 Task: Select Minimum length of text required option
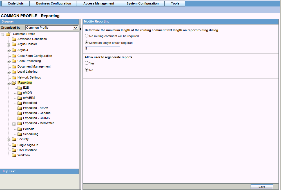click(86, 43)
